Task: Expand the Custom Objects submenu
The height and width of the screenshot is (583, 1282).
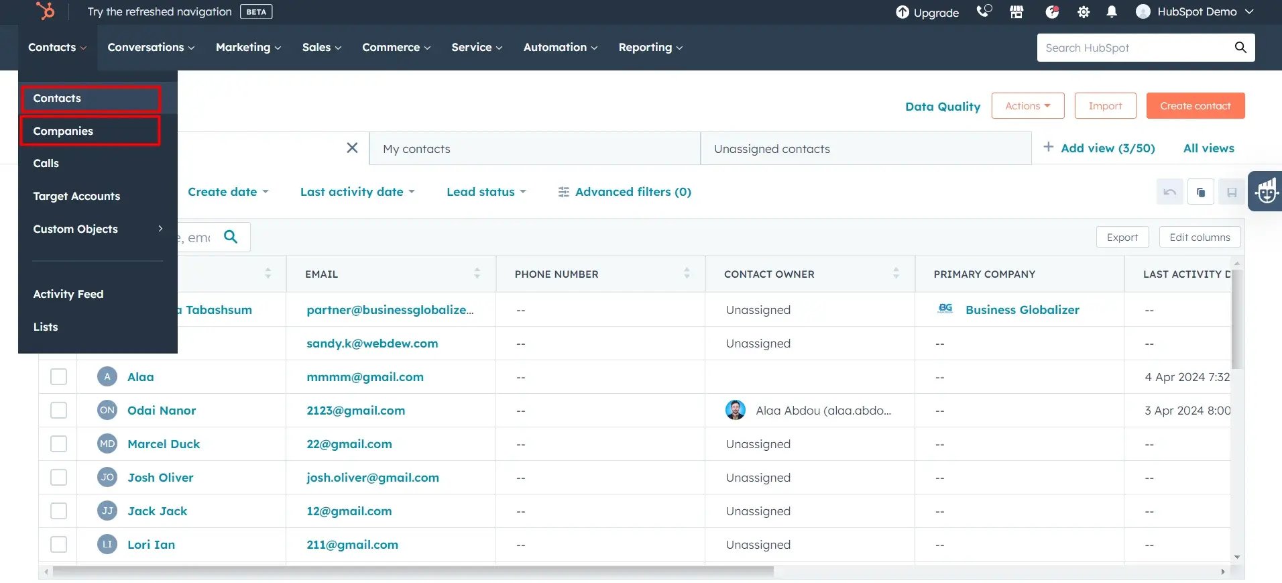Action: pos(98,229)
